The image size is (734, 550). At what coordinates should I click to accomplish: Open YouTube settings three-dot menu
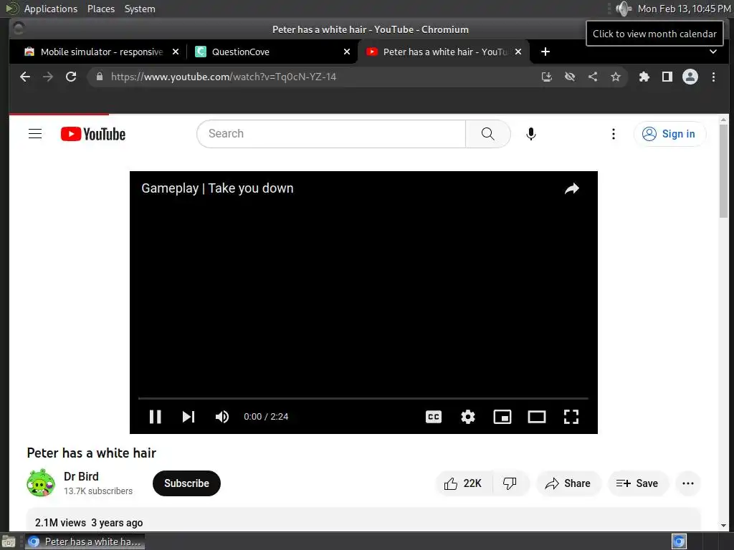614,134
